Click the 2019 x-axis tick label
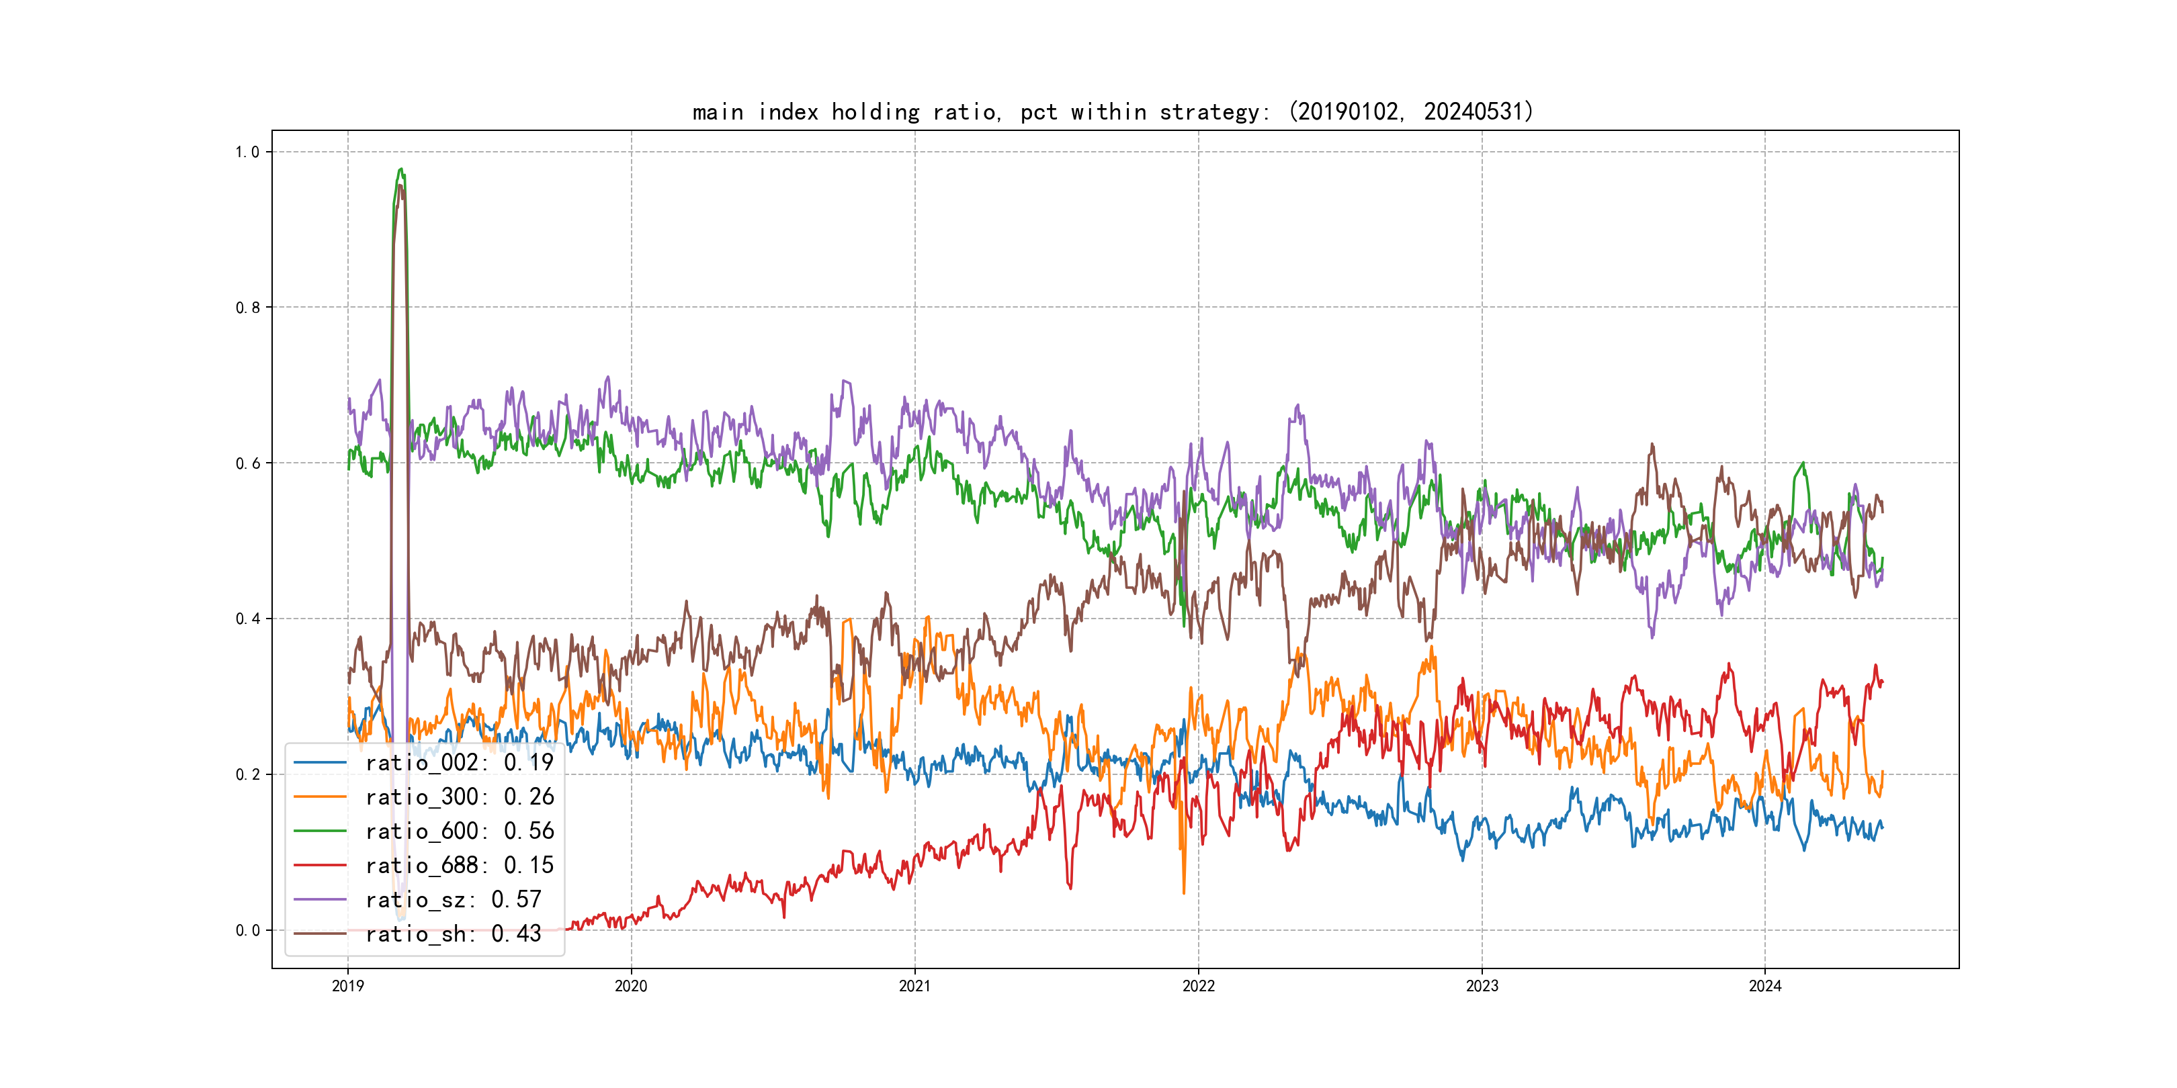 (347, 986)
